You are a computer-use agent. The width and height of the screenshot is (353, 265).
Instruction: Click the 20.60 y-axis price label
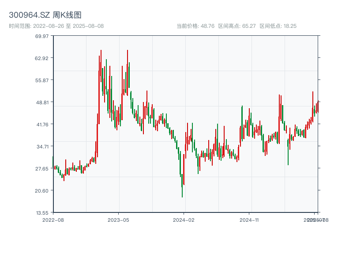tap(42, 191)
